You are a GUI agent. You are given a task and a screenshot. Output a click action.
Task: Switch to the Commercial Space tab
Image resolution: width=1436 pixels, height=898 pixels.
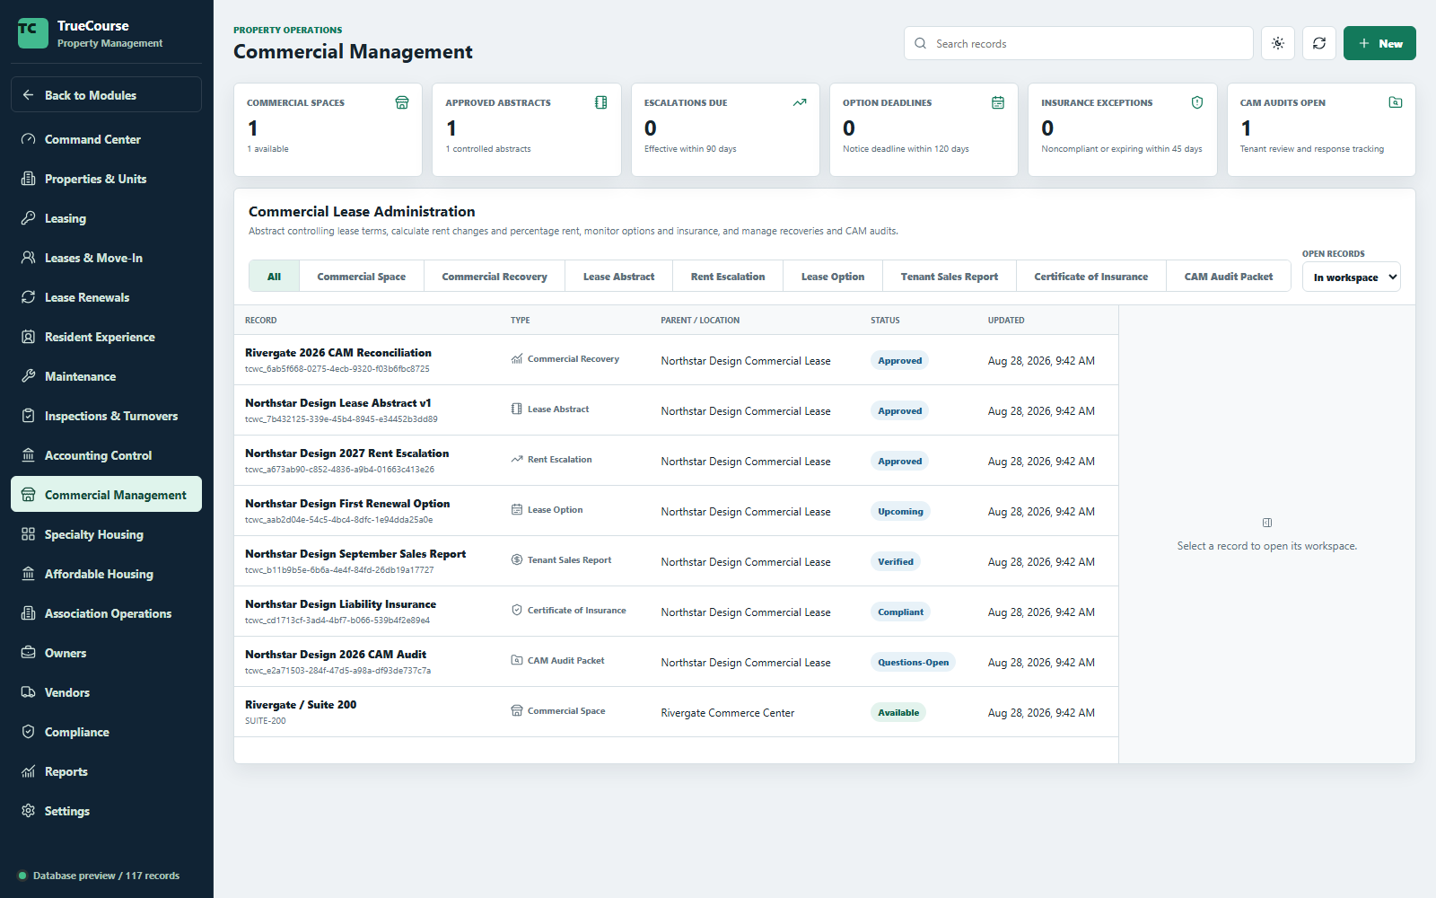(362, 277)
